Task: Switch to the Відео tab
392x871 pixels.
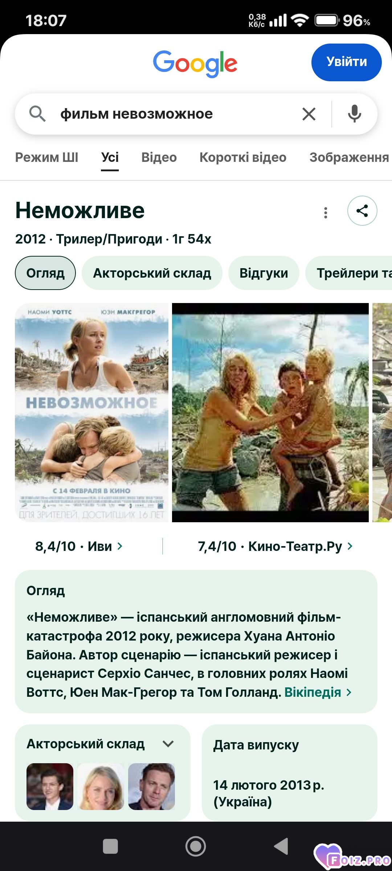Action: click(159, 158)
